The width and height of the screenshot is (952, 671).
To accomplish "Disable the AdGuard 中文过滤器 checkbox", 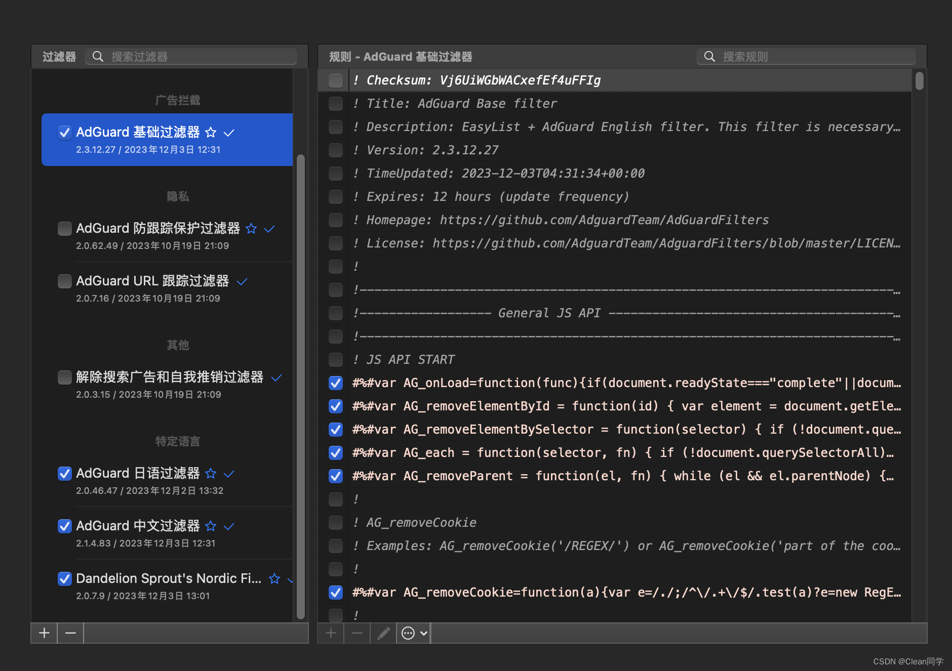I will (x=65, y=526).
